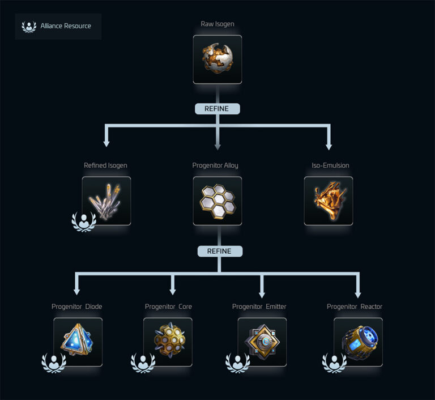The height and width of the screenshot is (400, 435).
Task: Click the REFINE button below Raw Isogen
Action: point(217,109)
